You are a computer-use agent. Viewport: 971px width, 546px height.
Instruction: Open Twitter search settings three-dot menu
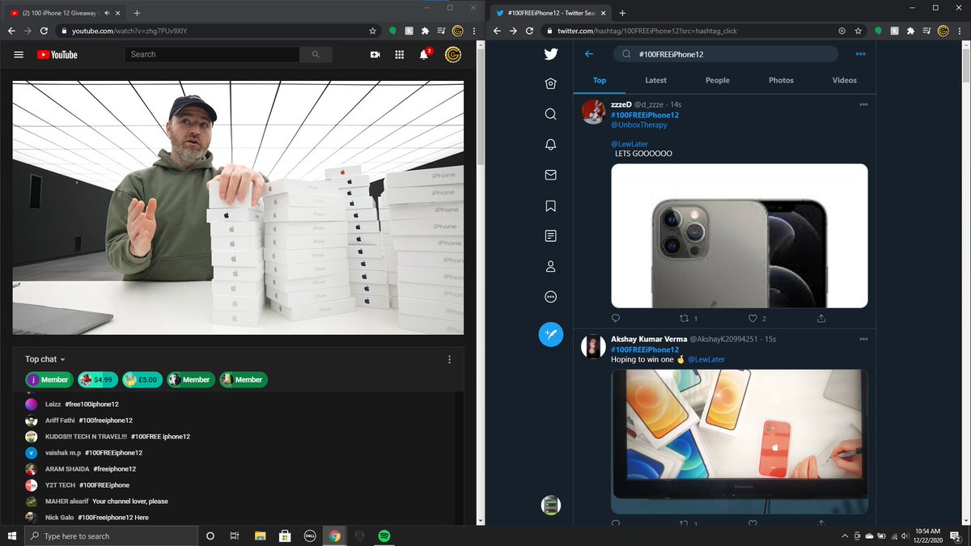pyautogui.click(x=860, y=54)
